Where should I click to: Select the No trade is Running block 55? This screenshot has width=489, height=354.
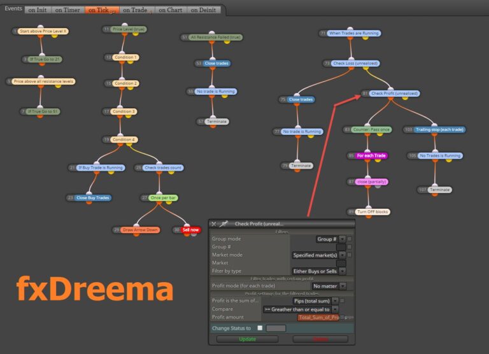215,92
